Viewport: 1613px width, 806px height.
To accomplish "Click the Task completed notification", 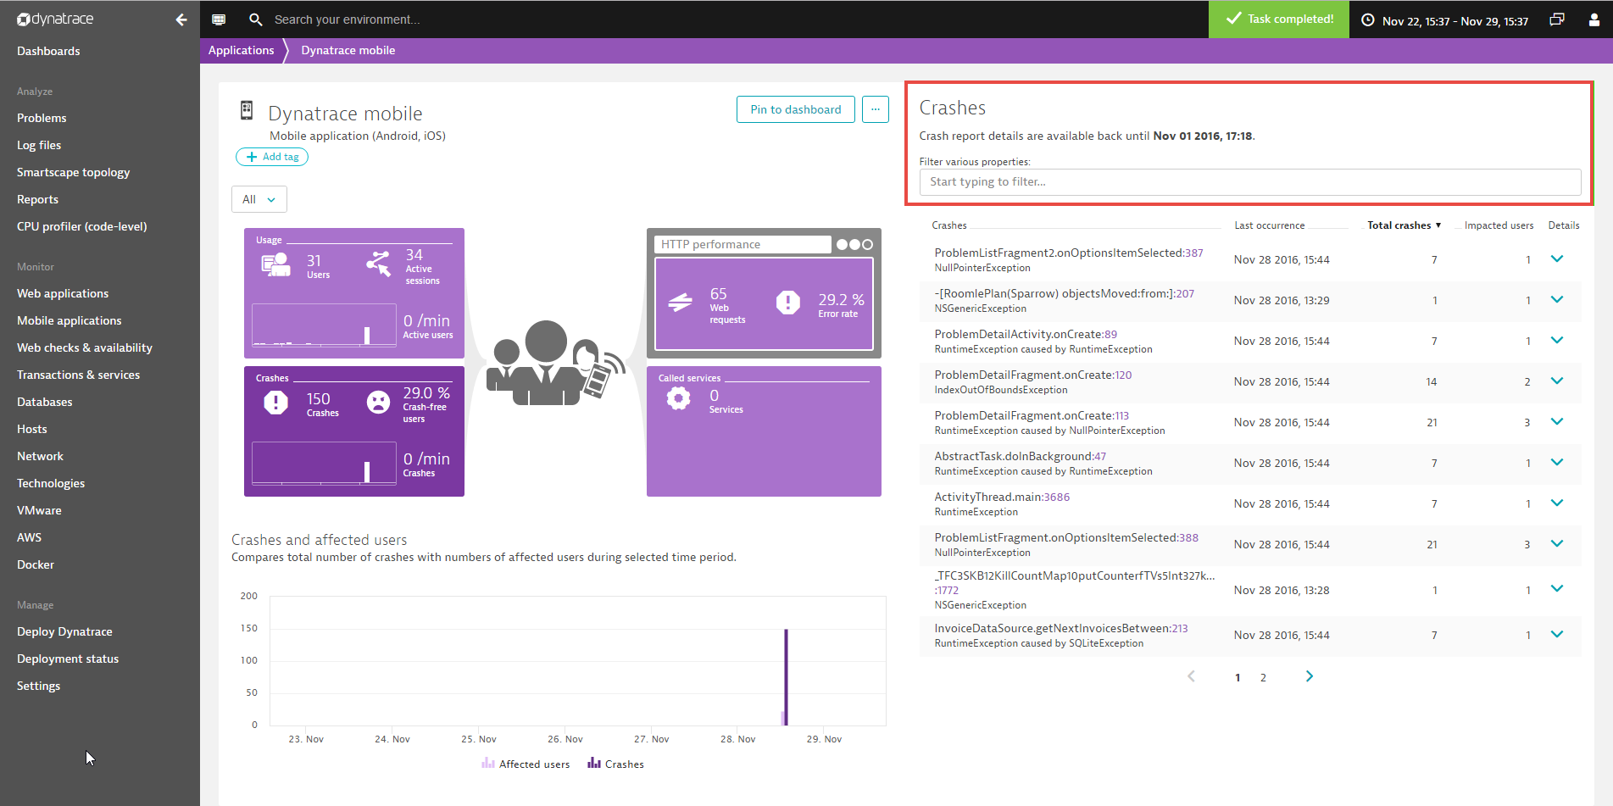I will (1278, 19).
